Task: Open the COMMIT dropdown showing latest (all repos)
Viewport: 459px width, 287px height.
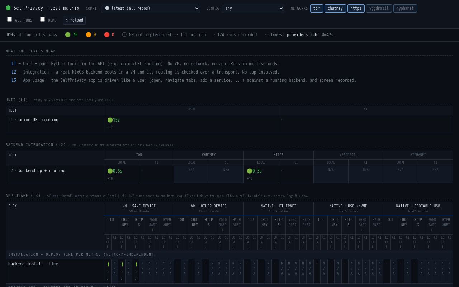Action: pos(151,8)
